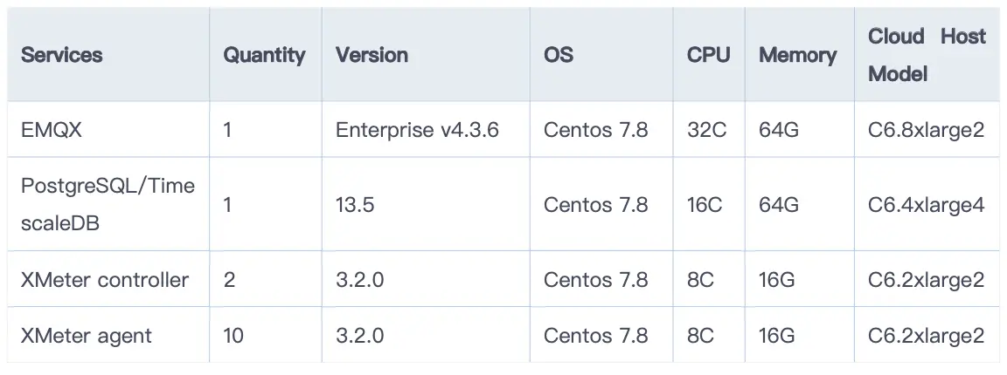Viewport: 1007px width, 375px height.
Task: Select the OS column header
Action: pyautogui.click(x=559, y=55)
